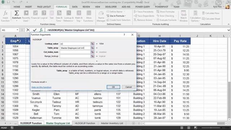This screenshot has height=130, width=231.
Task: Open Financial functions list
Action: (35, 16)
